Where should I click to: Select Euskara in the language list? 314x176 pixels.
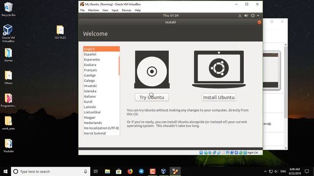(x=102, y=65)
